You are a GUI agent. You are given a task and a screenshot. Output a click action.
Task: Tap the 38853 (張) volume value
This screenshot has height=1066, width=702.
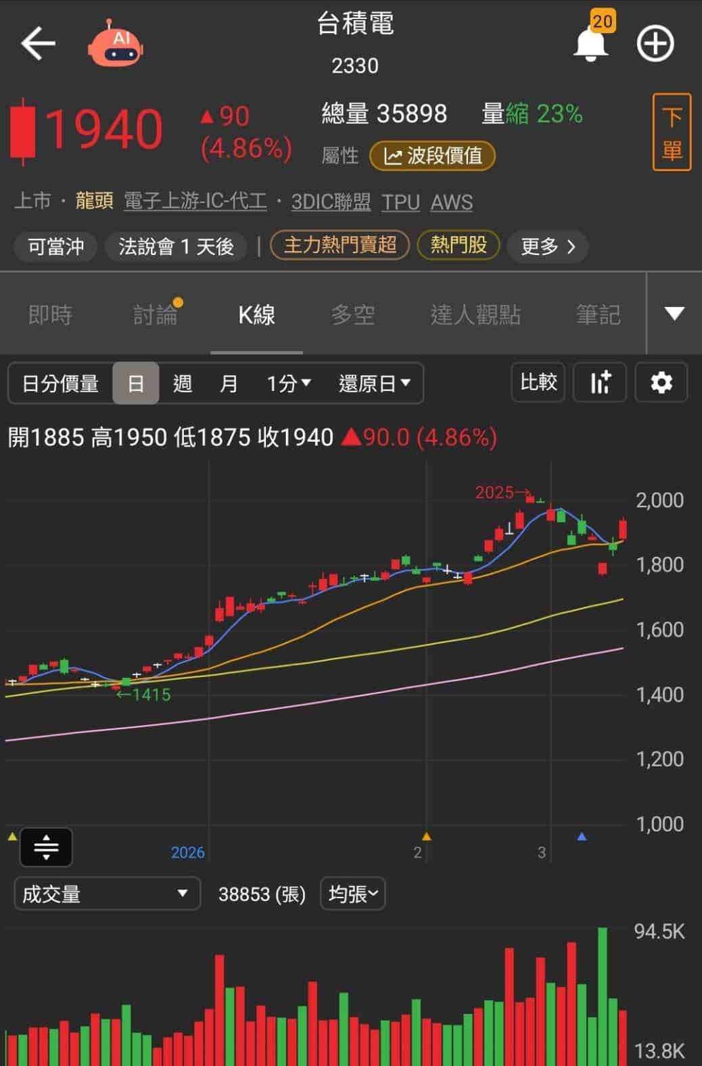point(262,894)
